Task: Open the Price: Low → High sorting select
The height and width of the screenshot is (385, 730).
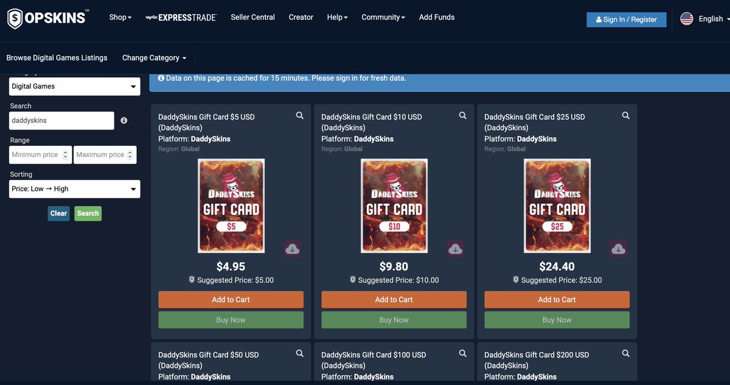Action: 75,189
